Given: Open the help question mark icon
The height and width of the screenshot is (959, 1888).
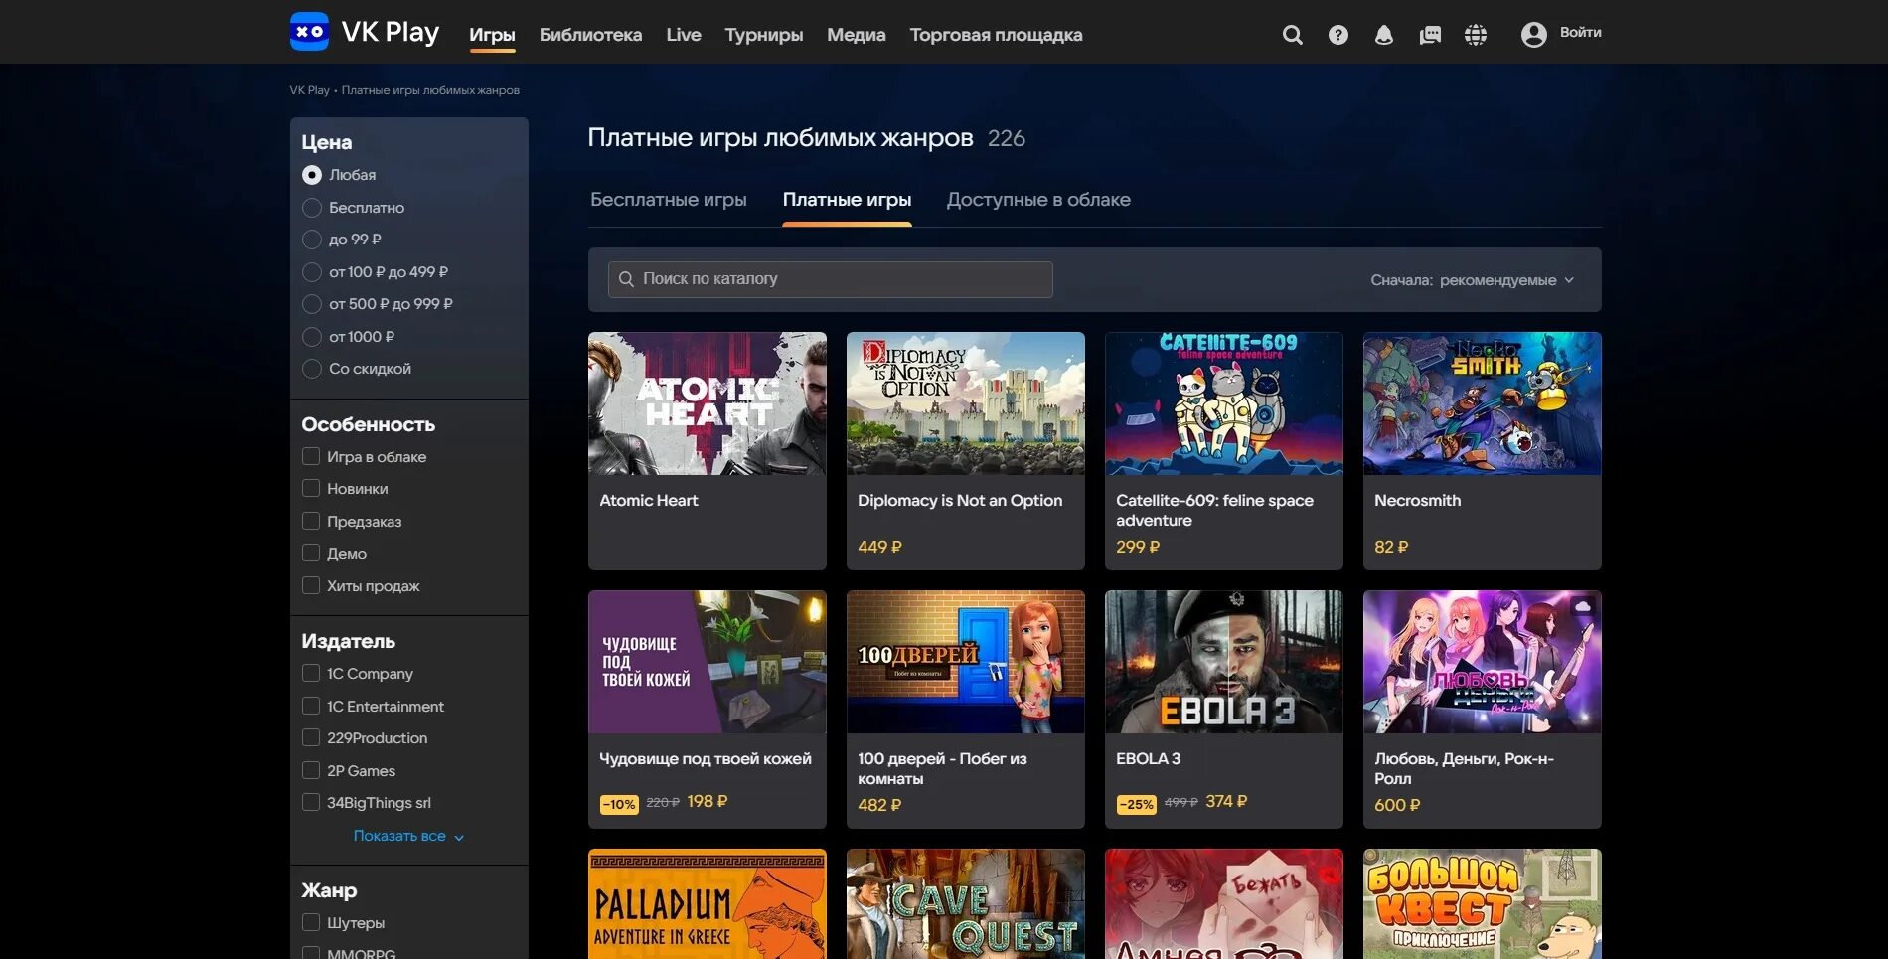Looking at the screenshot, I should click(1338, 35).
